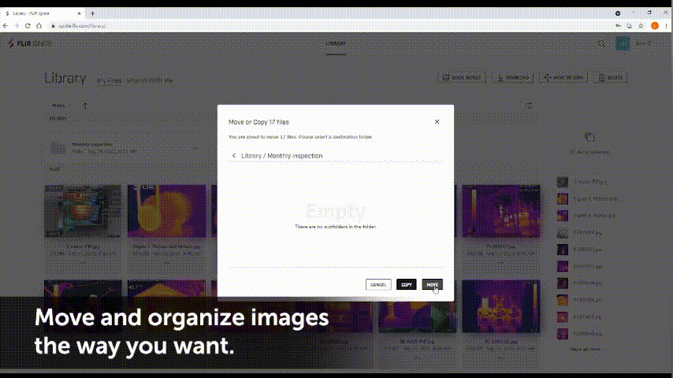673x378 pixels.
Task: Open the search magnifier icon in header
Action: (602, 43)
